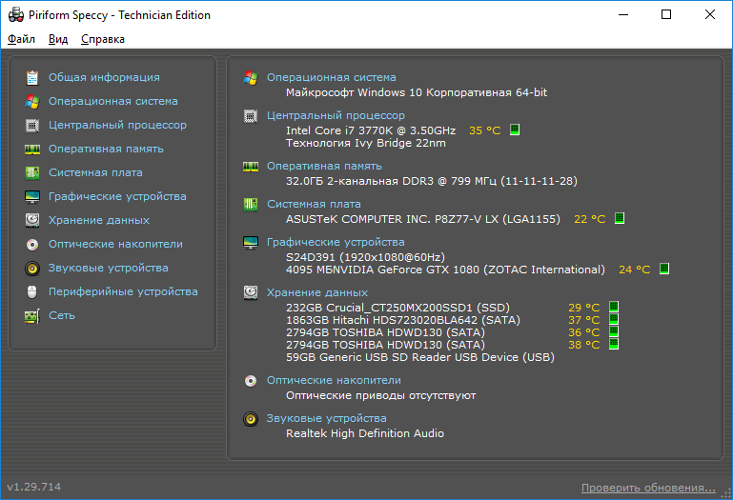Click the 1863GB Hitachi HDS723020BLA642 row
Screen dimensions: 733x500
[403, 320]
